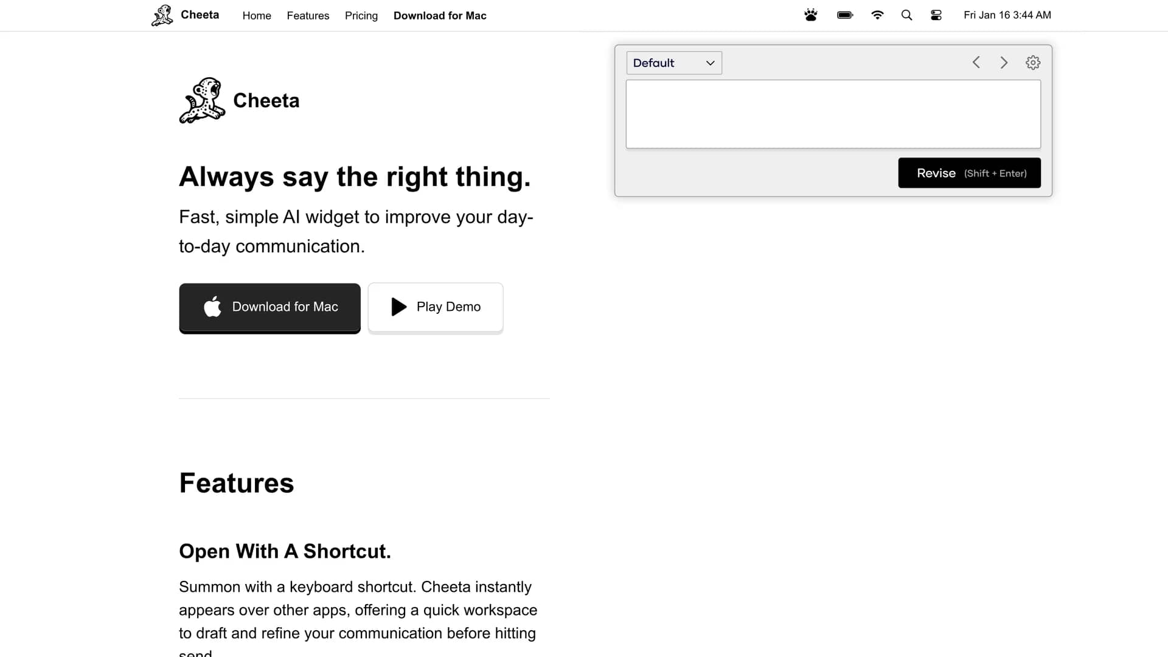Go to next revision arrow
The image size is (1168, 657).
click(x=1004, y=63)
